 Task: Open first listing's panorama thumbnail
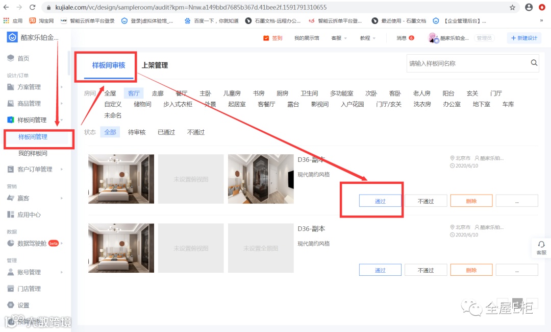point(261,179)
